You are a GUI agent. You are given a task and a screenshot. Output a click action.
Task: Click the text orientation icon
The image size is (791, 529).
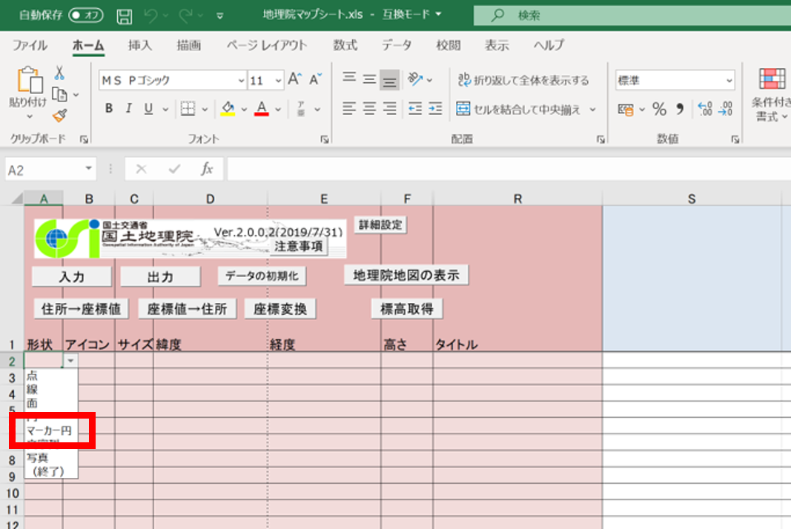point(416,79)
